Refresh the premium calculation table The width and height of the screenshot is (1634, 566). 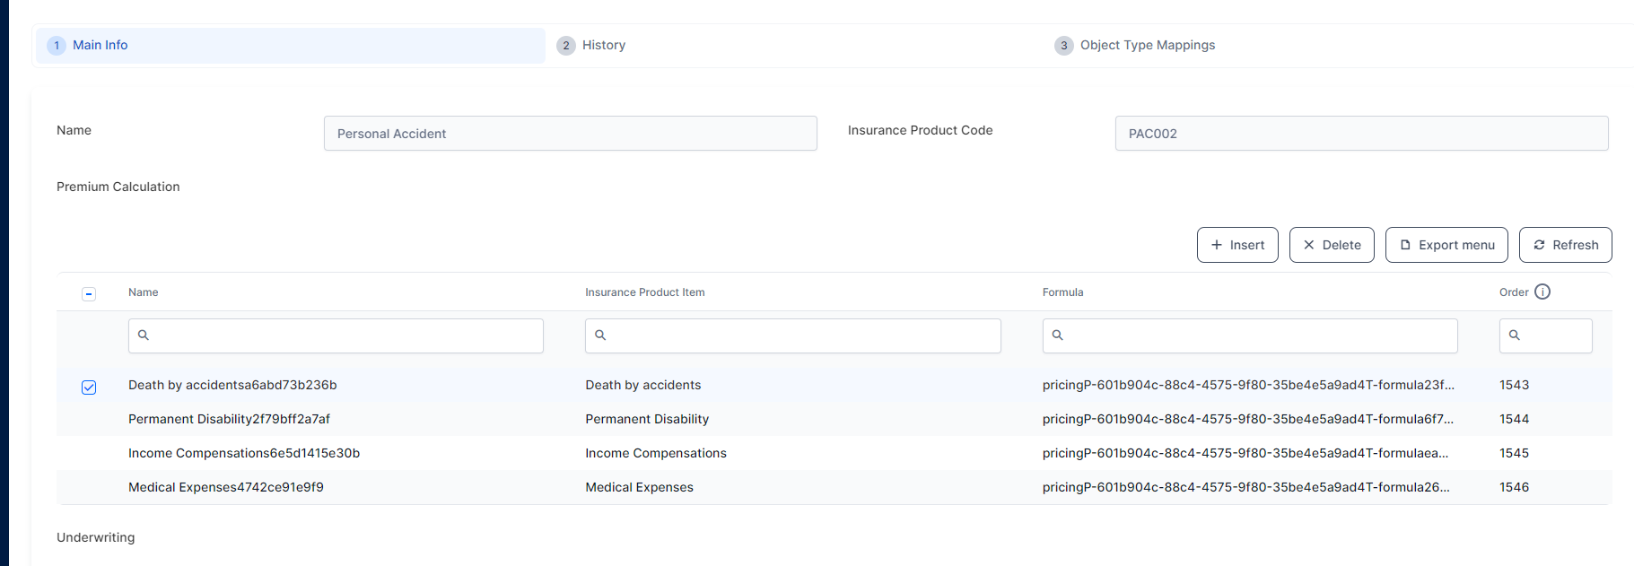click(x=1565, y=245)
